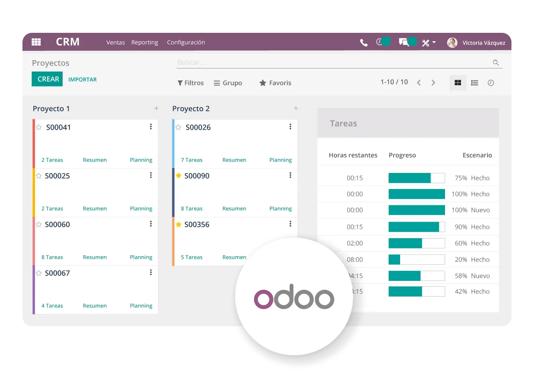
Task: Click the search magnifier icon
Action: pos(496,62)
